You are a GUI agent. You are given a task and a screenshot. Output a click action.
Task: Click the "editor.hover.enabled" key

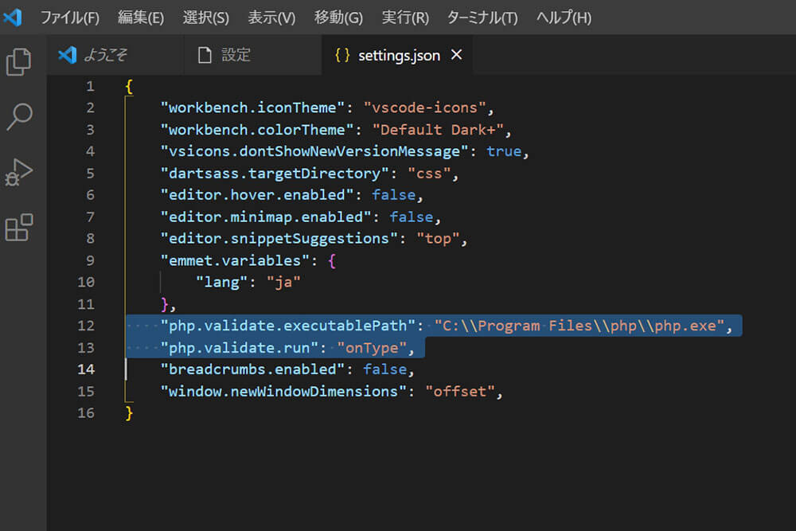pos(257,195)
